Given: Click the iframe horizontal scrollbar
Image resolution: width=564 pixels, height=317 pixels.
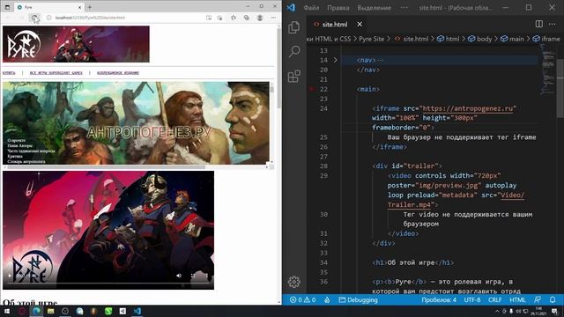Looking at the screenshot, I should 106,166.
